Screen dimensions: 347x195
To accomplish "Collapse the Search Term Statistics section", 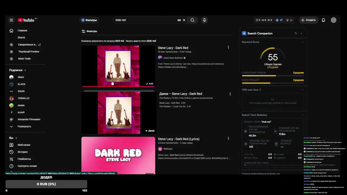I will pos(303,115).
